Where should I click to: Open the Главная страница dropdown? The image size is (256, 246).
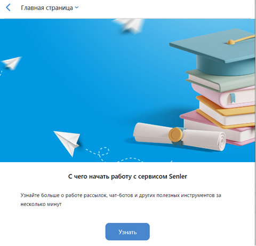click(50, 8)
